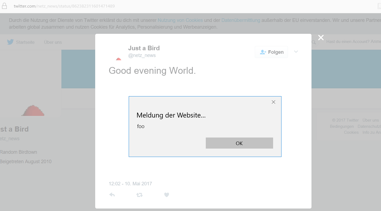Image resolution: width=381 pixels, height=211 pixels.
Task: Click the Random Birdtown location text
Action: click(x=18, y=152)
